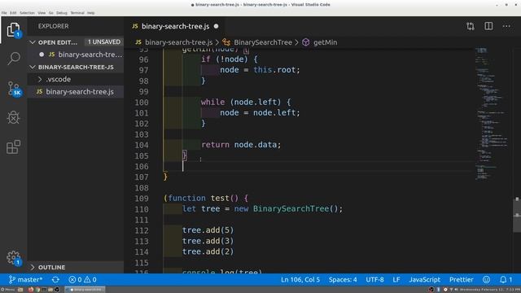521x293 pixels.
Task: Click the 1 UNSAVED badge
Action: point(104,42)
